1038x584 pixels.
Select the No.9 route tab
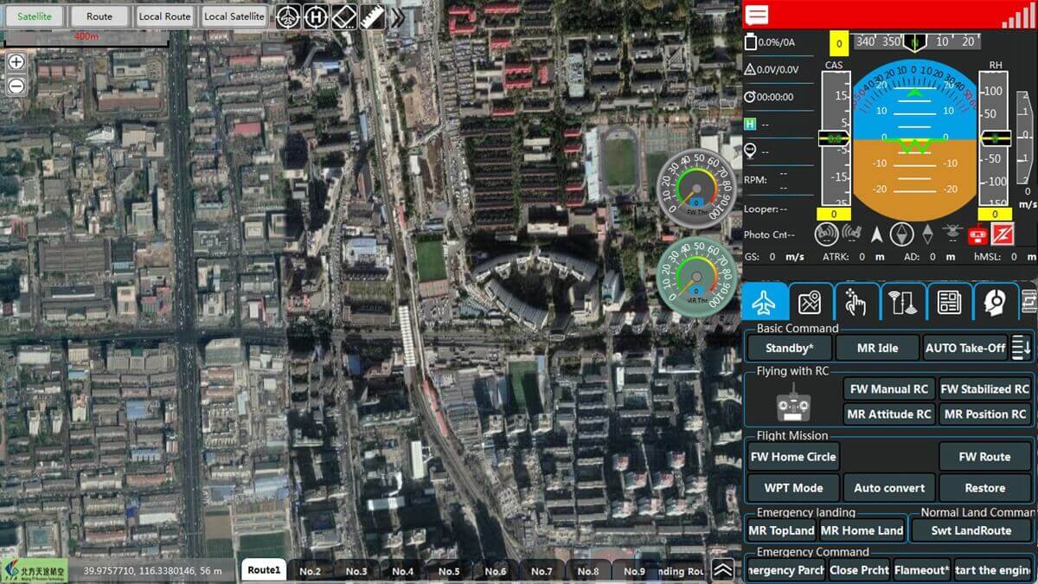(x=634, y=571)
